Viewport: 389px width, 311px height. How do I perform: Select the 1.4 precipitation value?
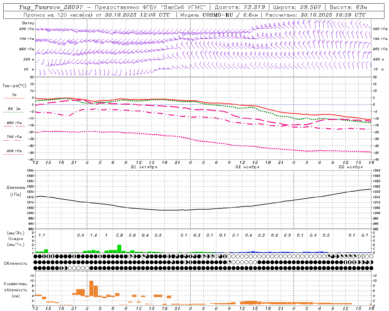(94, 235)
